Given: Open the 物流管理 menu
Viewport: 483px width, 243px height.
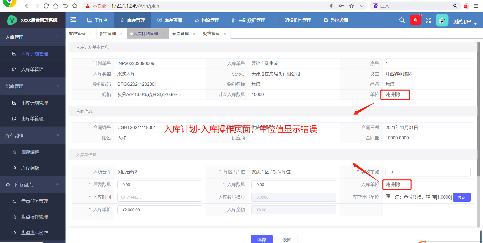Looking at the screenshot, I should [x=207, y=20].
